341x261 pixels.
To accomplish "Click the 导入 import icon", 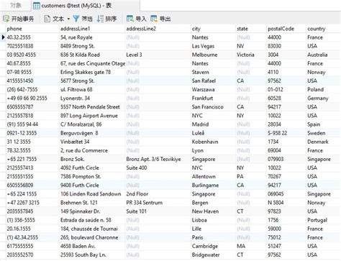I will pos(130,19).
